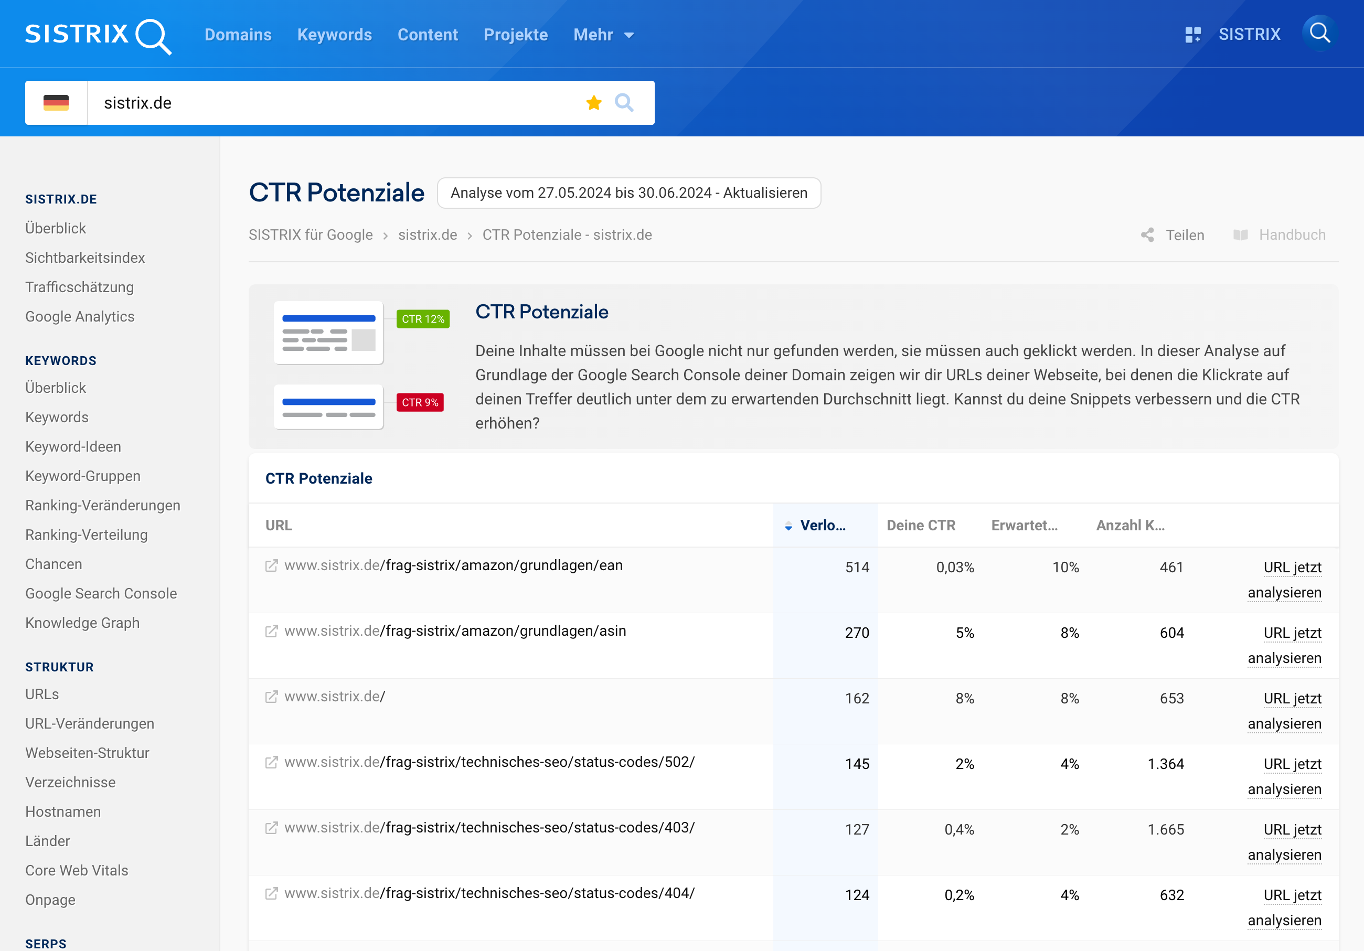1364x951 pixels.
Task: Open Hostnamen in the sidebar
Action: pyautogui.click(x=63, y=812)
